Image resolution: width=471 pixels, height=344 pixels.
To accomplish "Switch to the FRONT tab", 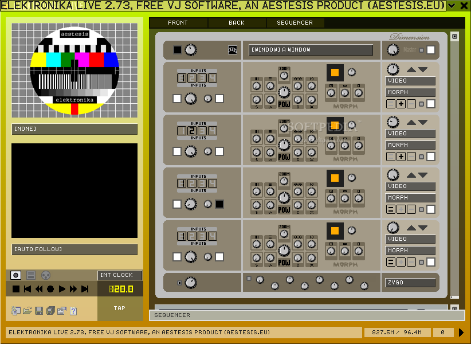I will (x=178, y=23).
